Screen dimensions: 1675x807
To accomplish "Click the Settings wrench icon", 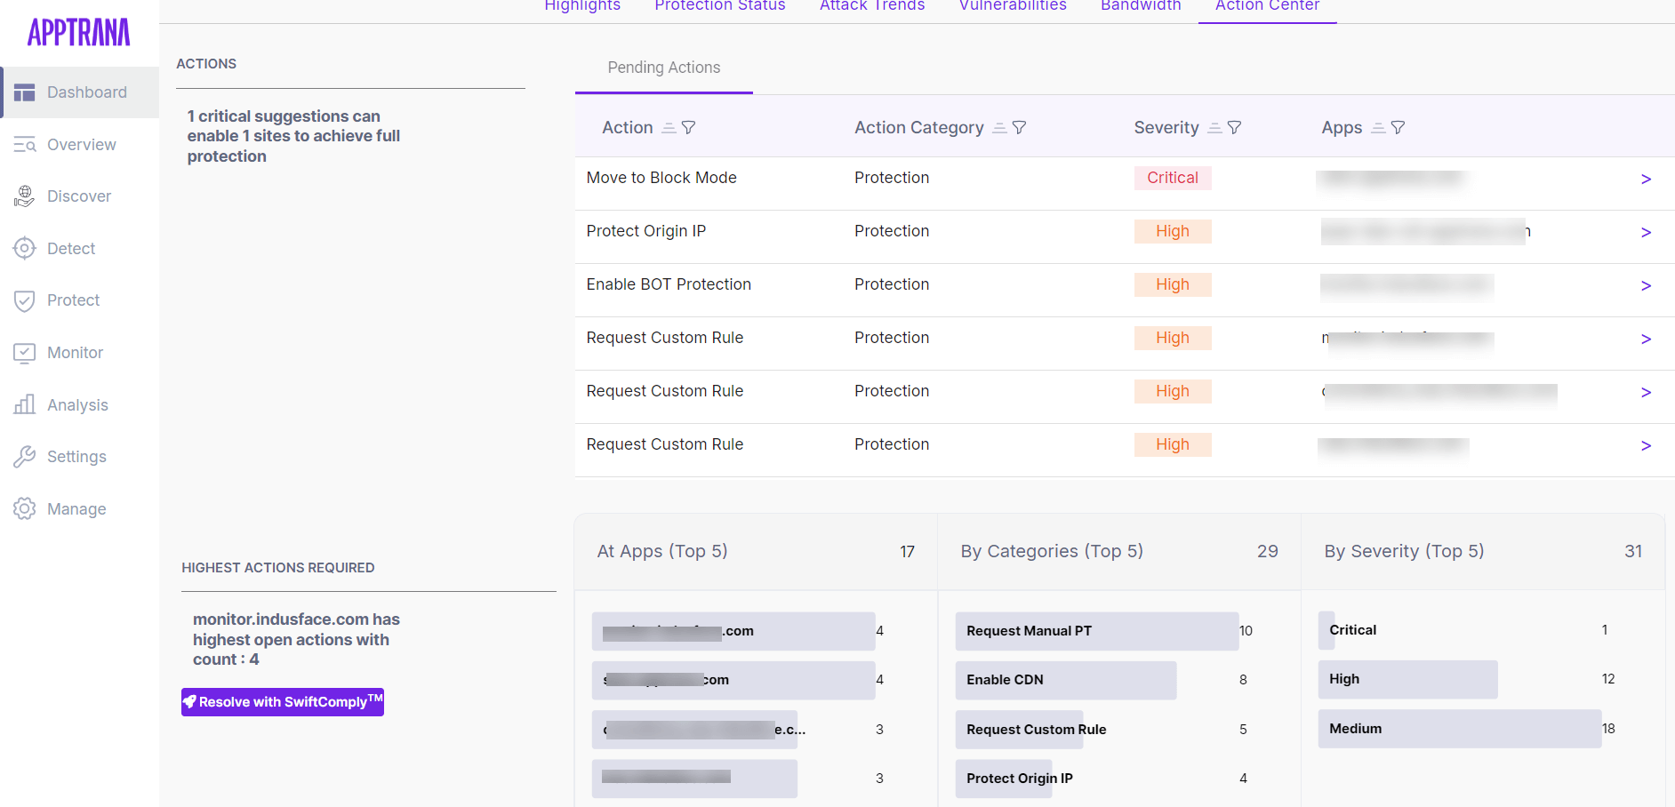I will click(24, 456).
